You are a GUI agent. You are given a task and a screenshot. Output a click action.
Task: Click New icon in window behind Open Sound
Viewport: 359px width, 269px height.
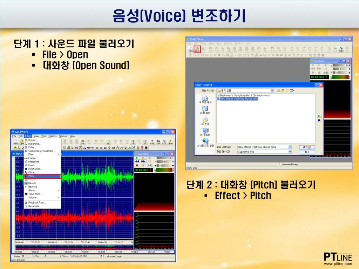[x=191, y=49]
